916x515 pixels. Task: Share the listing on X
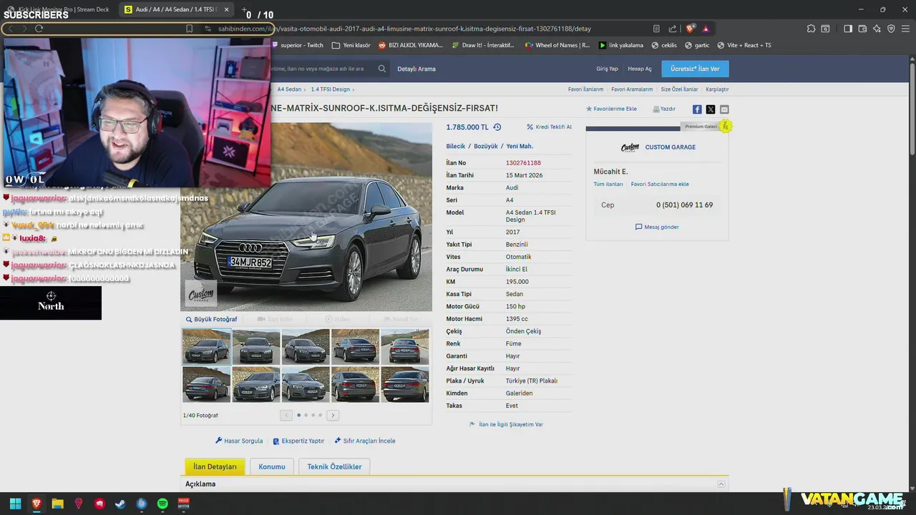711,109
